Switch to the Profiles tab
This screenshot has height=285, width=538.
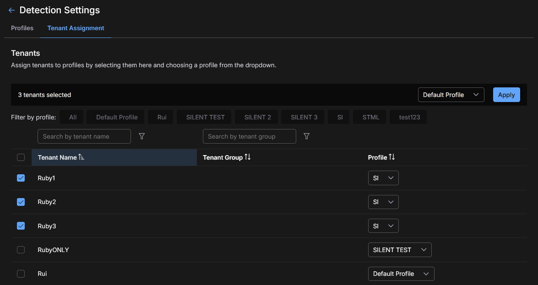(x=22, y=28)
